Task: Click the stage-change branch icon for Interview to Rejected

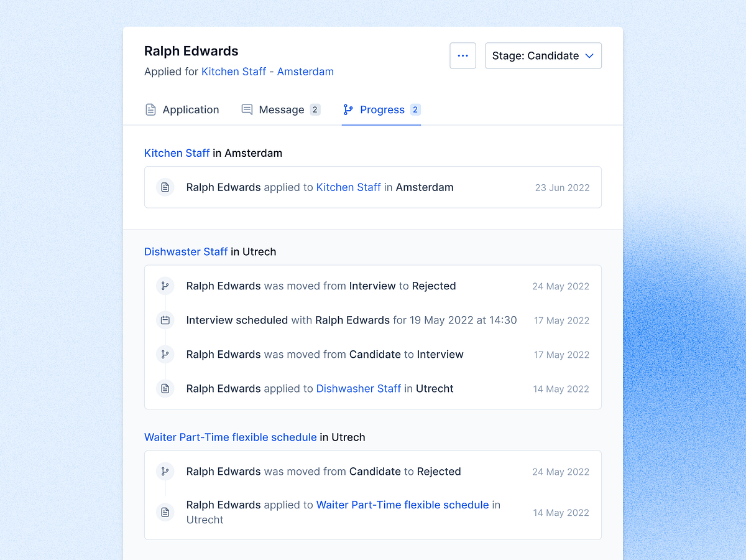Action: [165, 286]
